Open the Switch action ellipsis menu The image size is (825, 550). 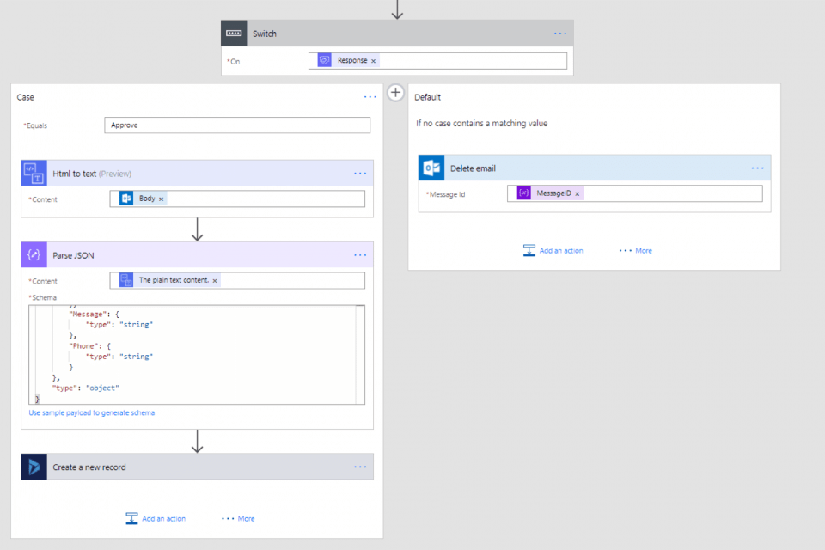pos(560,34)
